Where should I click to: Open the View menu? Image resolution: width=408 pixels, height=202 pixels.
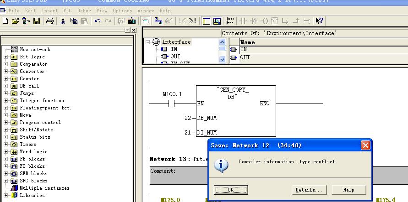click(102, 11)
